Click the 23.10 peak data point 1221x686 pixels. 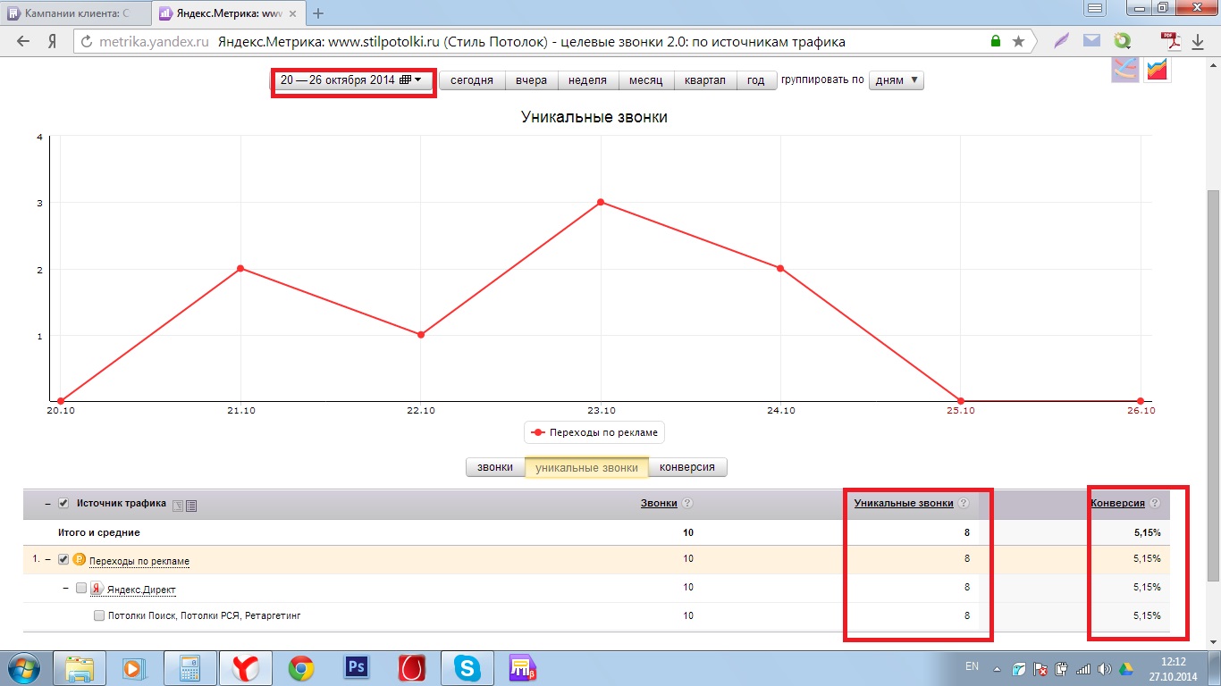point(601,202)
